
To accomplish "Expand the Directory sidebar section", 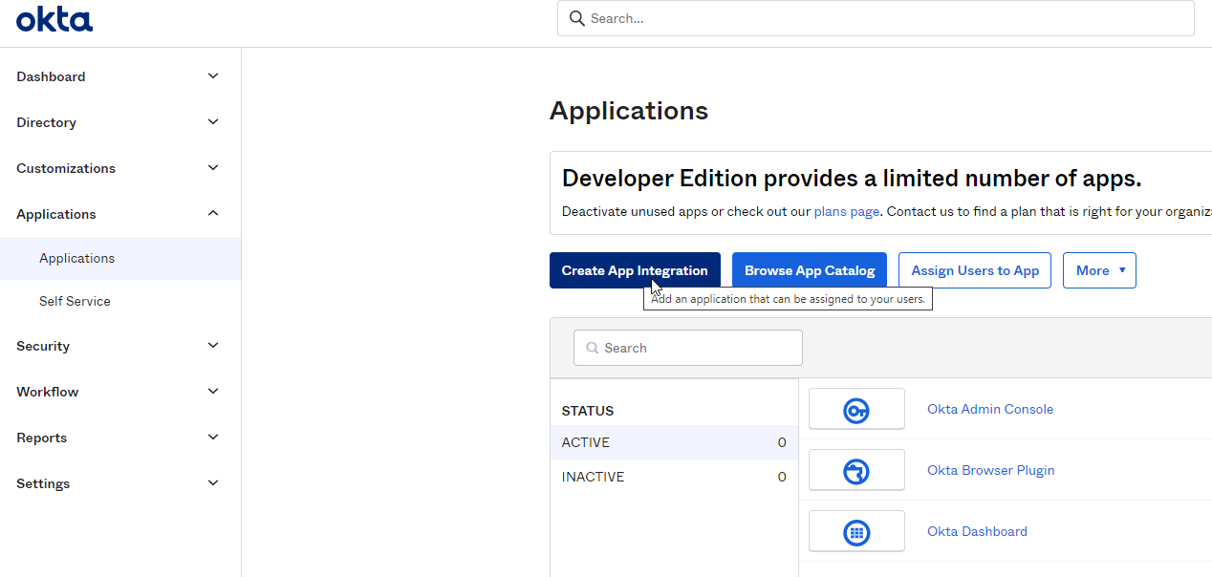I will [213, 122].
